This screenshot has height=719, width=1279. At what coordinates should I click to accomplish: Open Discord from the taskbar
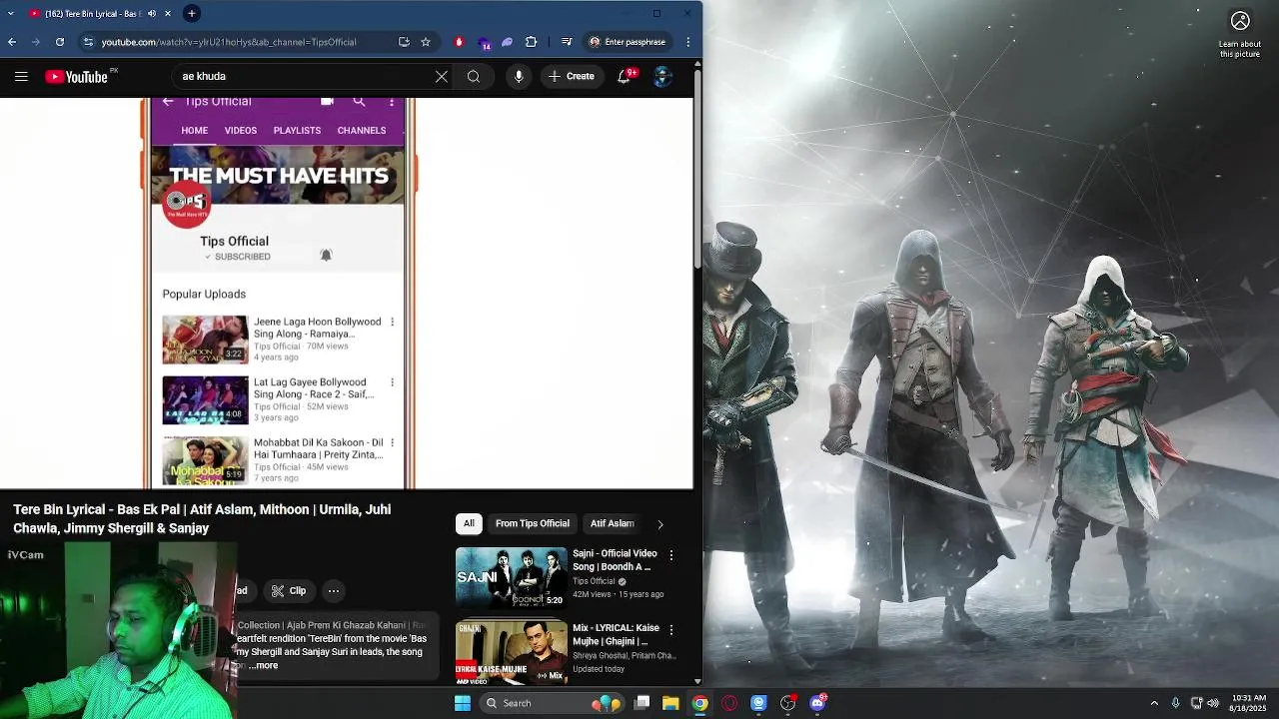point(817,703)
